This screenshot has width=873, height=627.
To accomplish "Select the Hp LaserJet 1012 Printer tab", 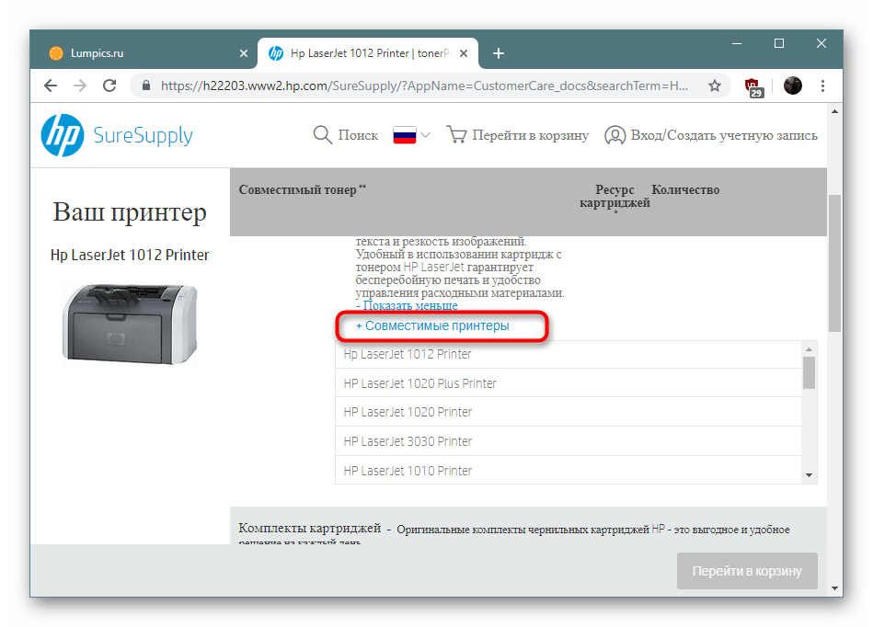I will (x=367, y=53).
